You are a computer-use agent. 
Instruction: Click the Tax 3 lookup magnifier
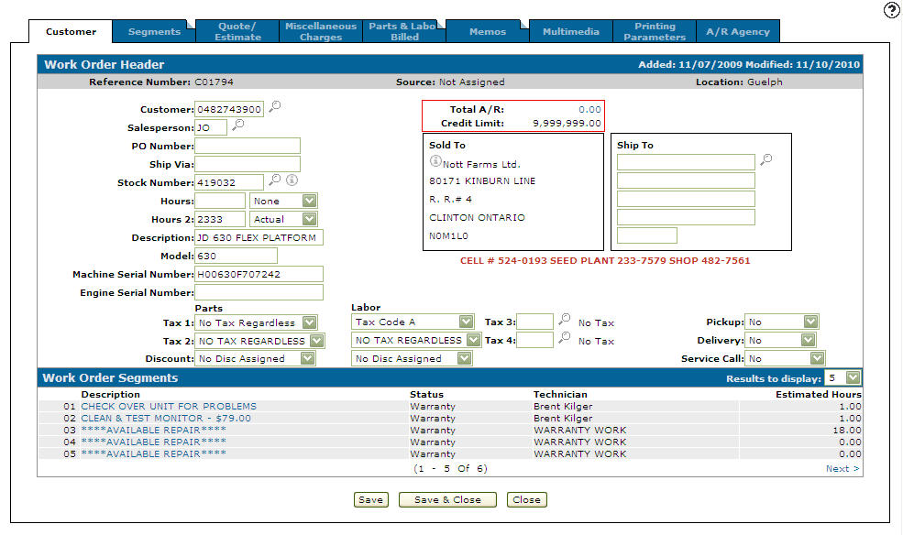[x=565, y=321]
